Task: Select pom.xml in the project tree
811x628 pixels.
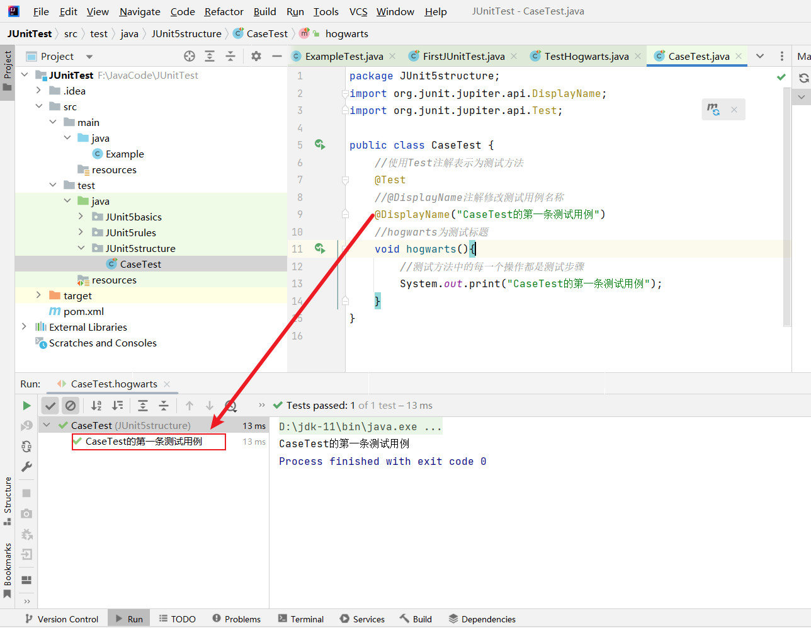Action: [83, 311]
